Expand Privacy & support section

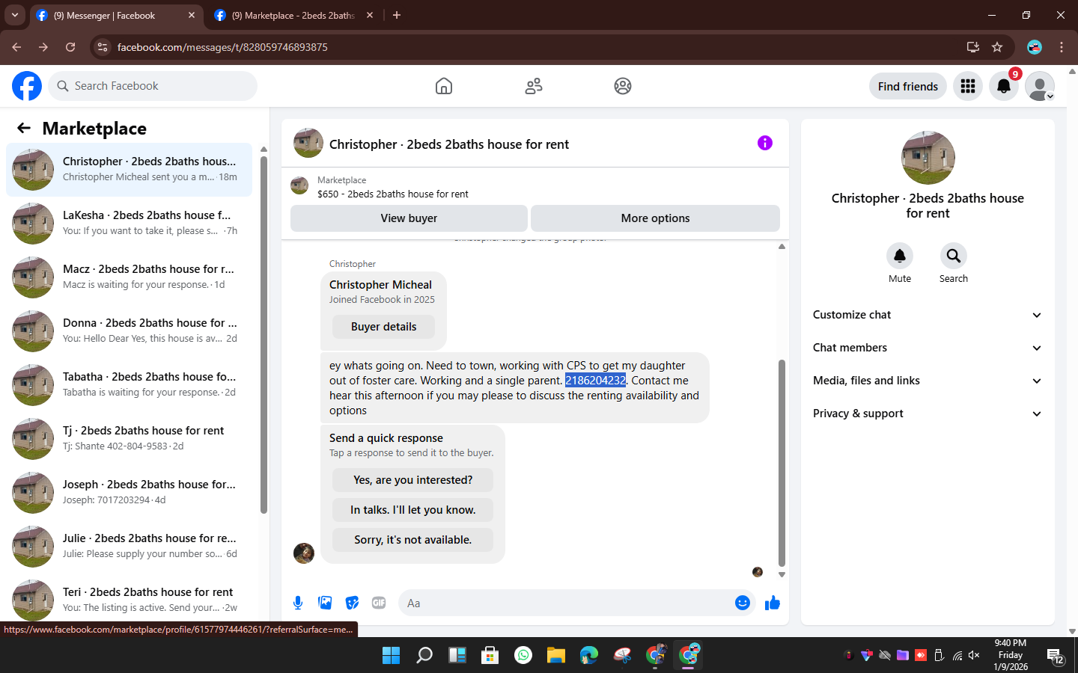pos(928,414)
